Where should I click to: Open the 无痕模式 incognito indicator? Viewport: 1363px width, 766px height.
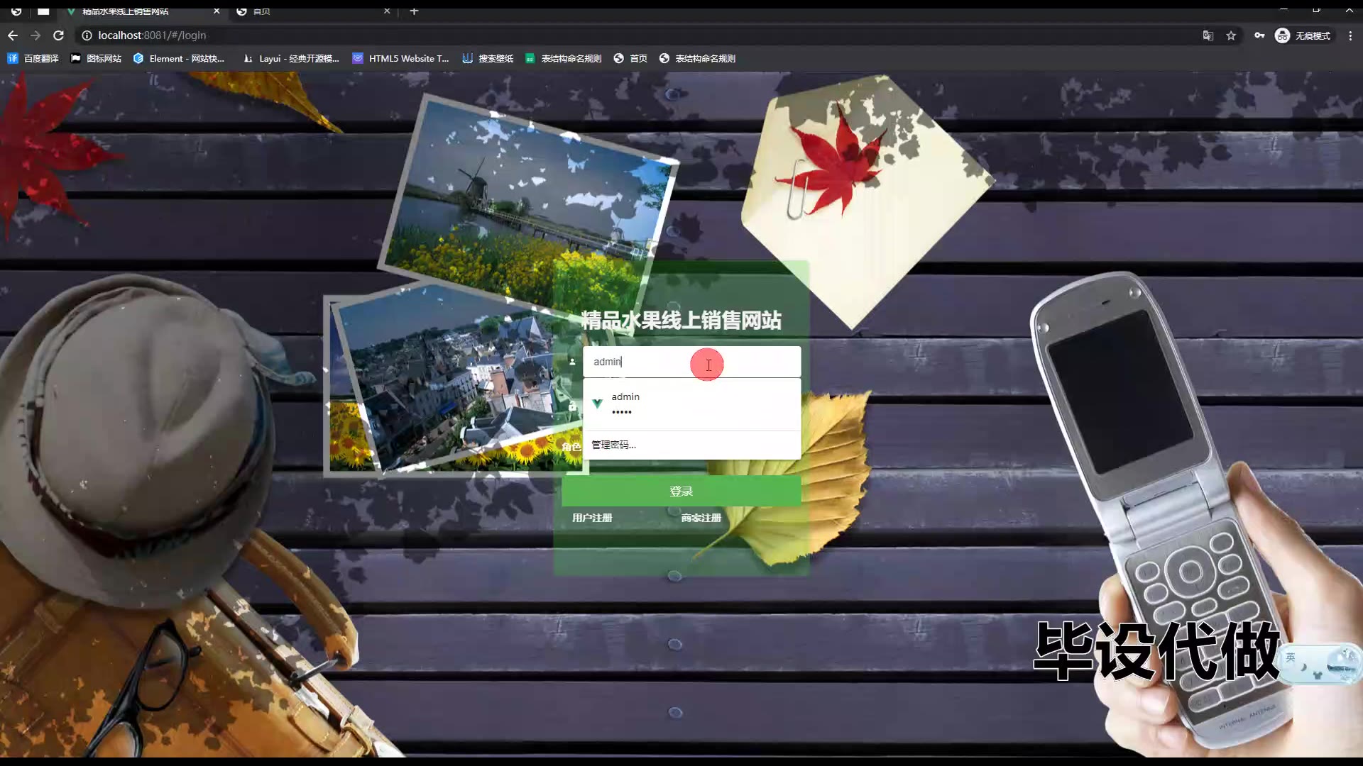pyautogui.click(x=1303, y=35)
